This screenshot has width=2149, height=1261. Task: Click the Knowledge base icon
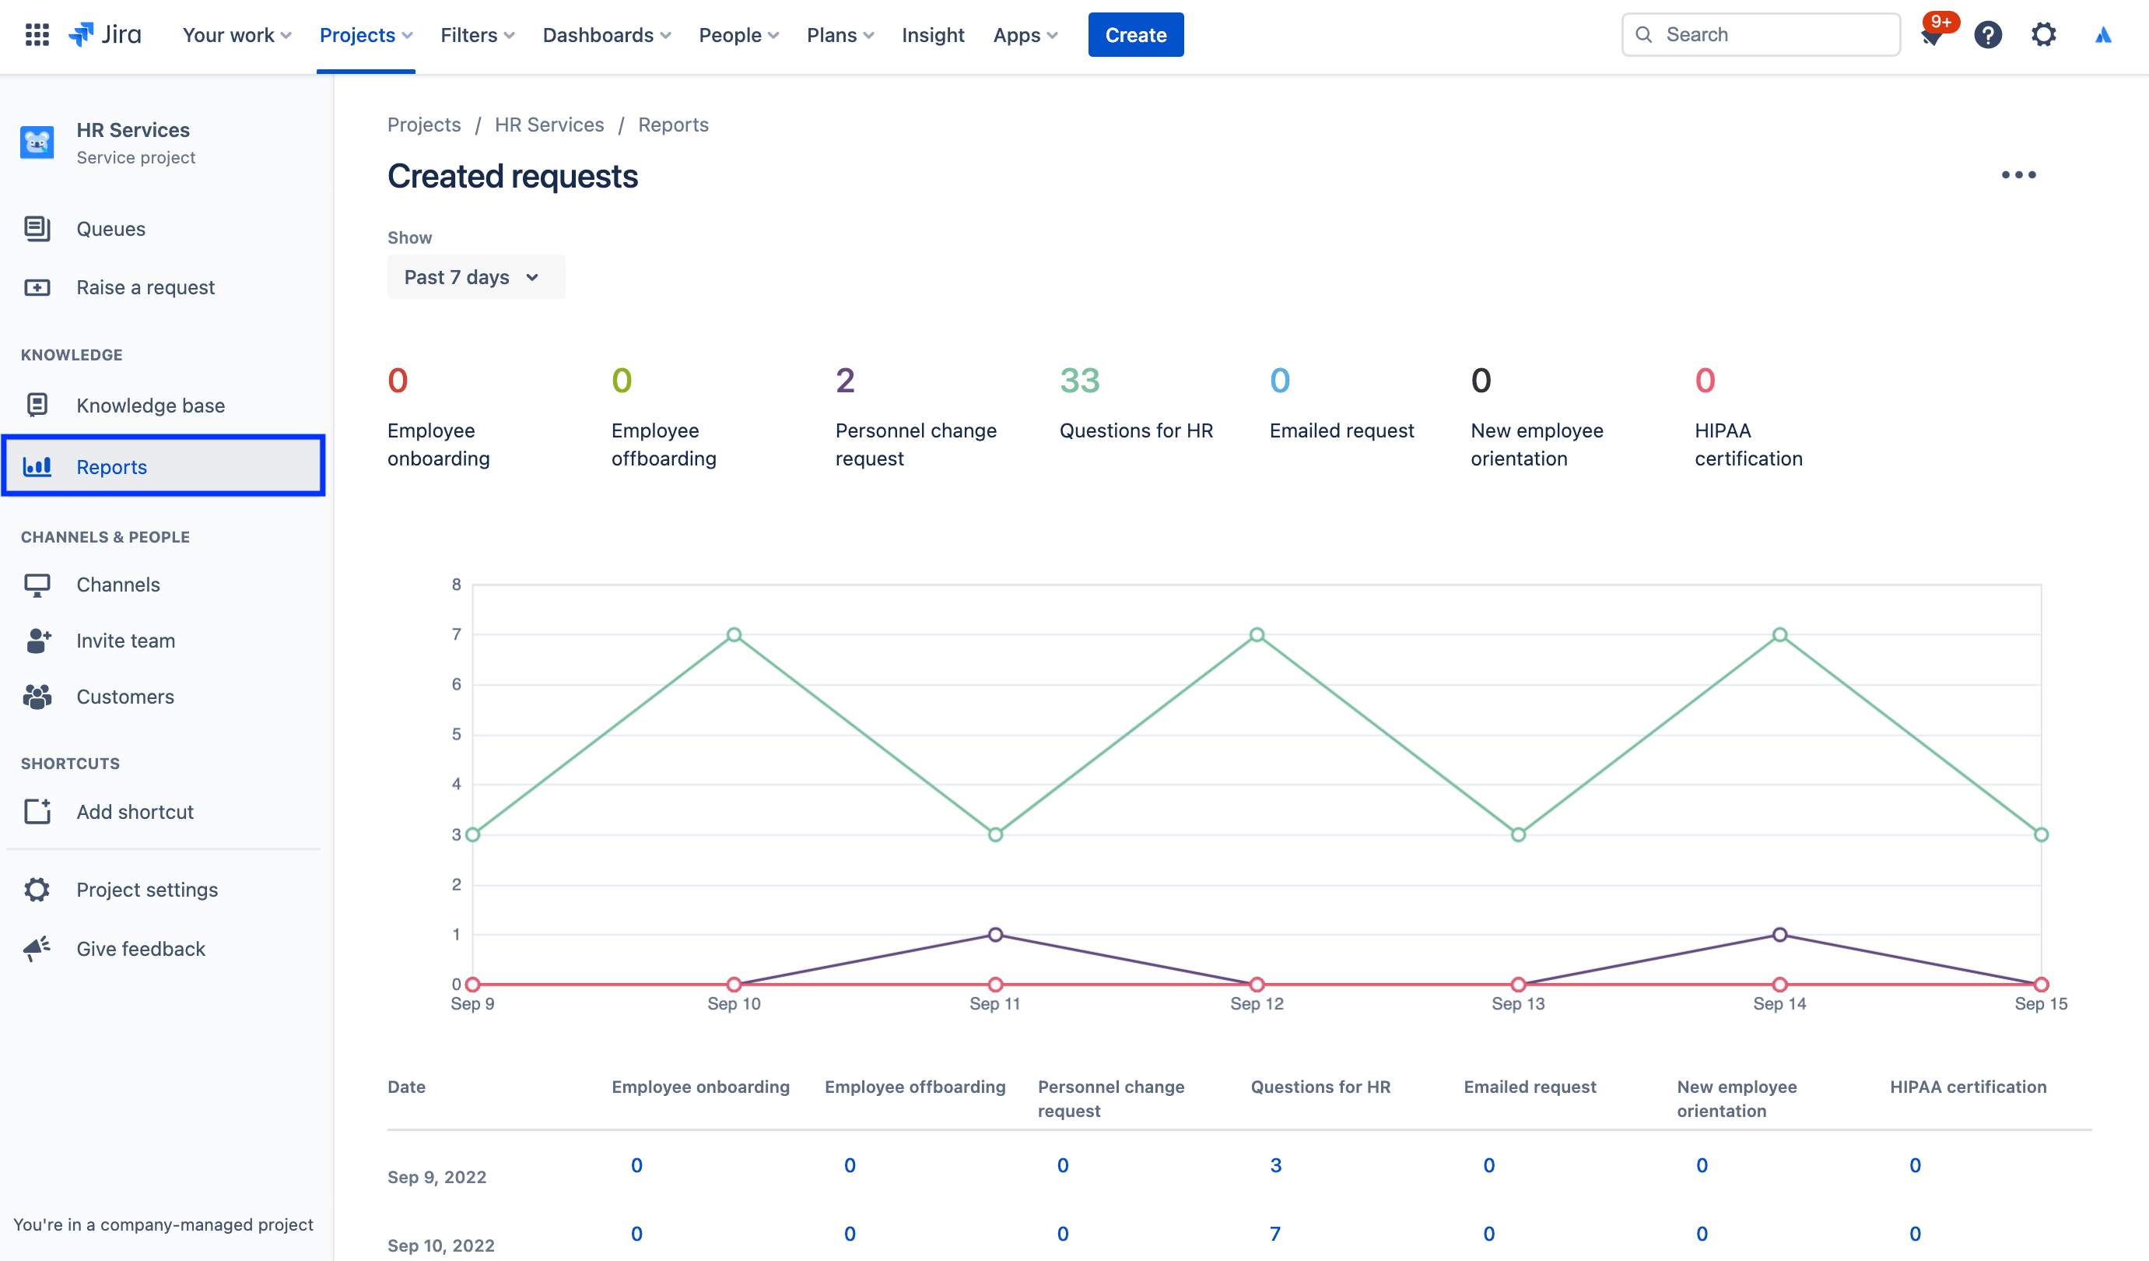[37, 404]
